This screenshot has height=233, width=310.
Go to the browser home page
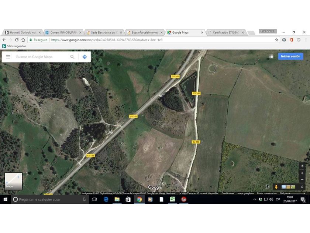(23, 40)
